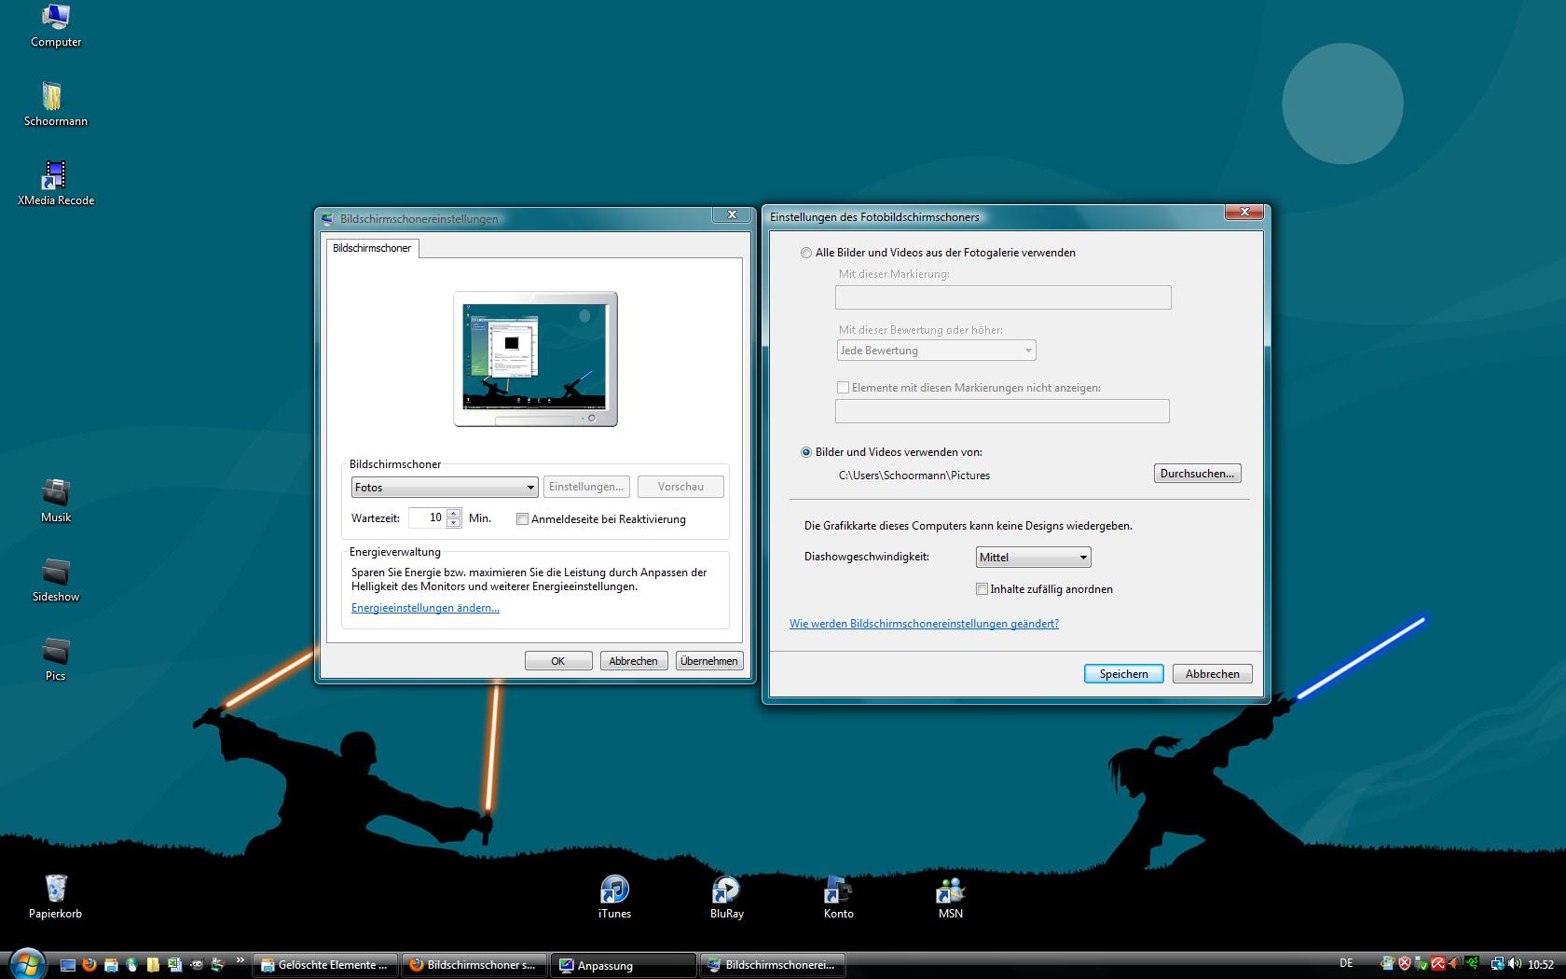Decrease Wartezeit with down arrow

(454, 523)
